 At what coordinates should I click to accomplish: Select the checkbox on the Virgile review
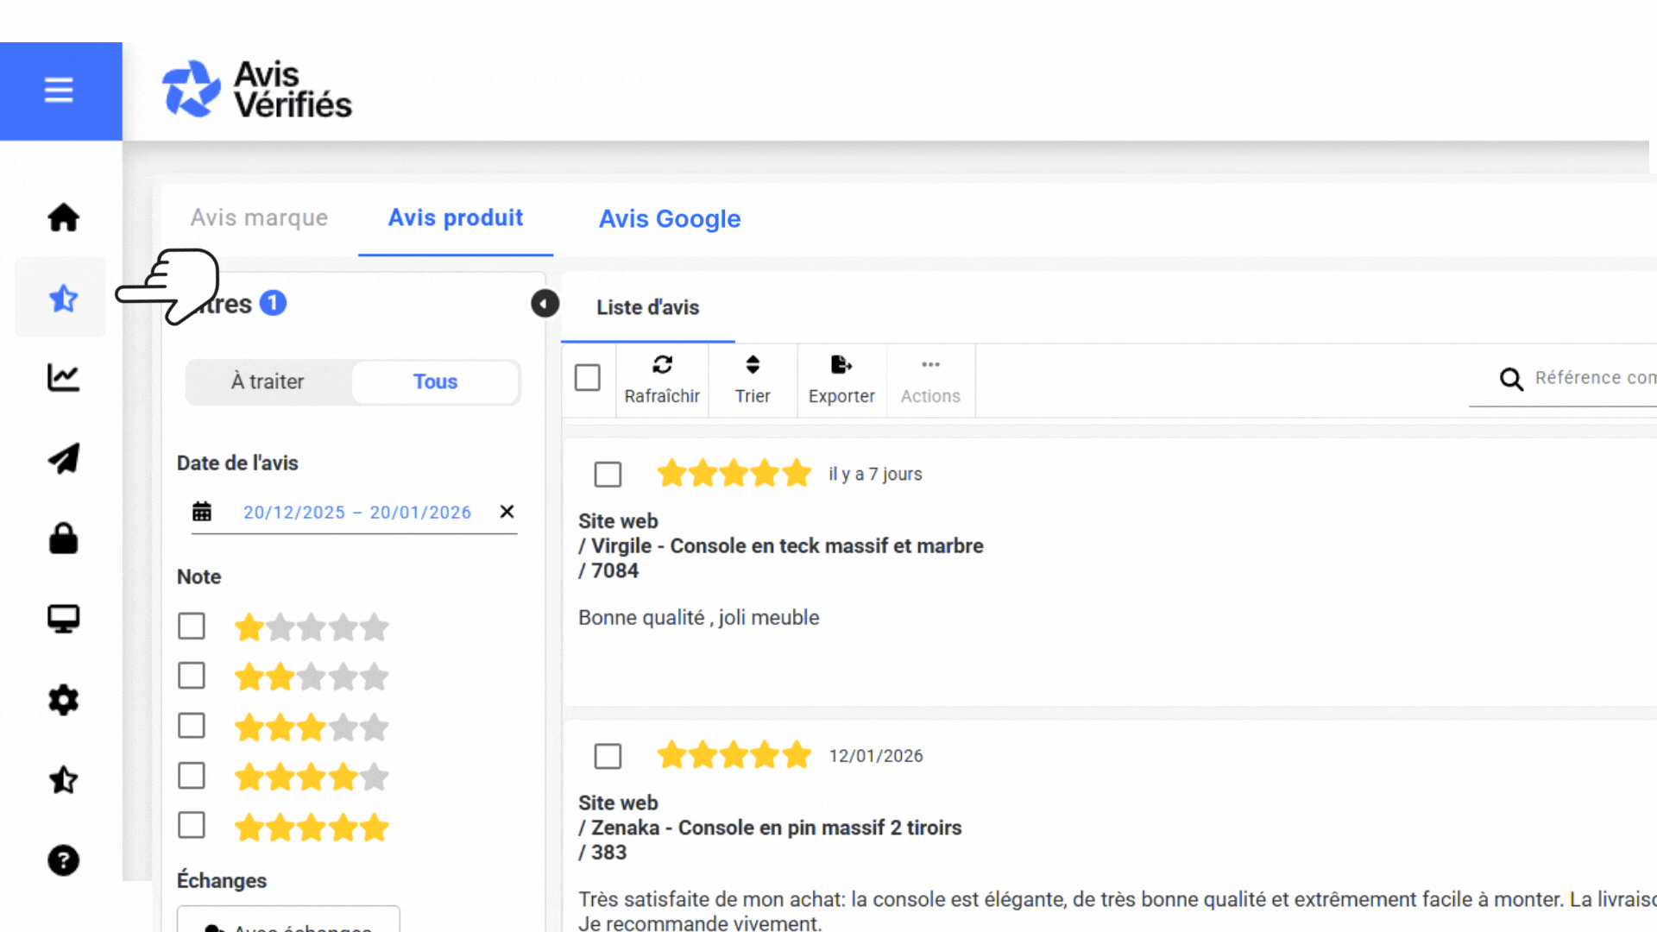(x=608, y=474)
